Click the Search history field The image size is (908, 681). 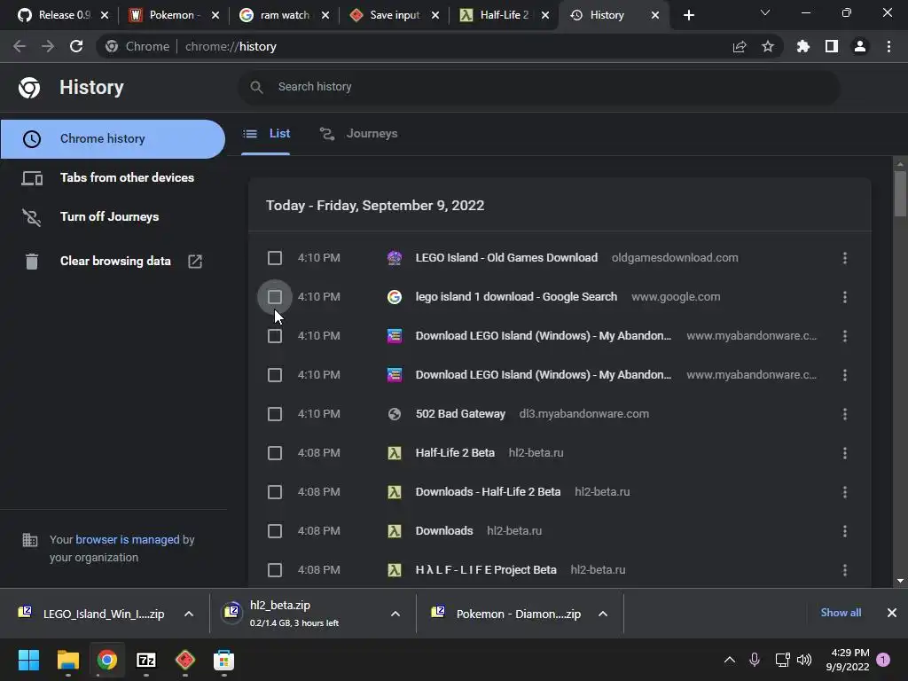click(x=538, y=87)
